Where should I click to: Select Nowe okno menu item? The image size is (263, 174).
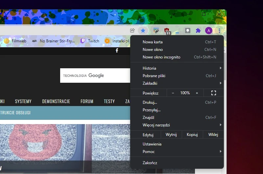click(x=177, y=49)
